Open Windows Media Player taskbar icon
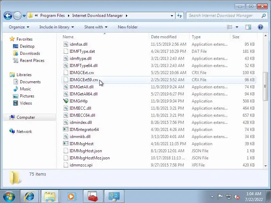This screenshot has width=271, height=203. 71,197
